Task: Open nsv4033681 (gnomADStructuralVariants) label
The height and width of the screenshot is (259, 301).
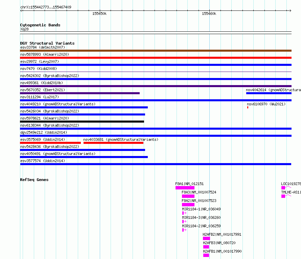Action: click(x=121, y=139)
